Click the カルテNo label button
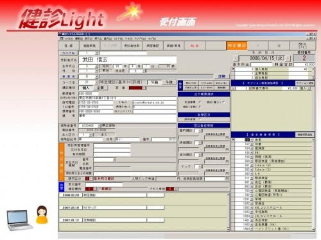321x240 pixels. click(68, 53)
